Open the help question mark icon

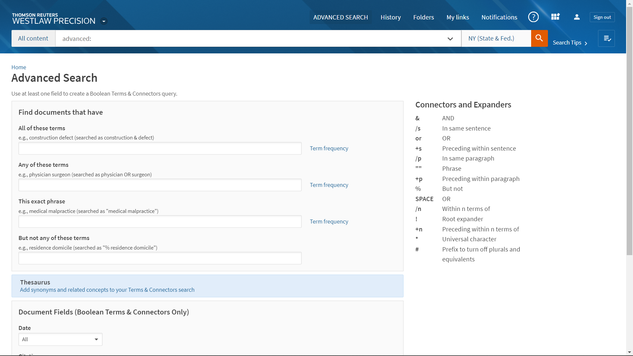533,17
